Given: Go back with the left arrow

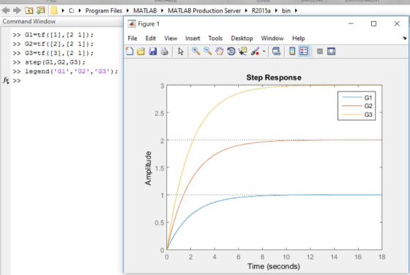Looking at the screenshot, I should coord(6,10).
